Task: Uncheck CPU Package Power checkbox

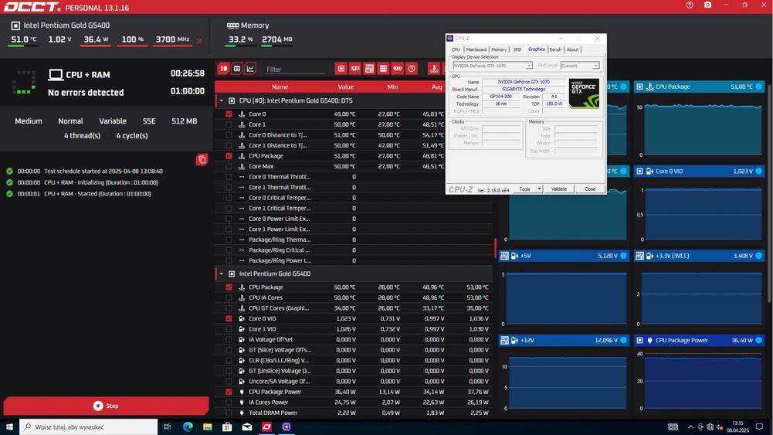Action: 229,392
